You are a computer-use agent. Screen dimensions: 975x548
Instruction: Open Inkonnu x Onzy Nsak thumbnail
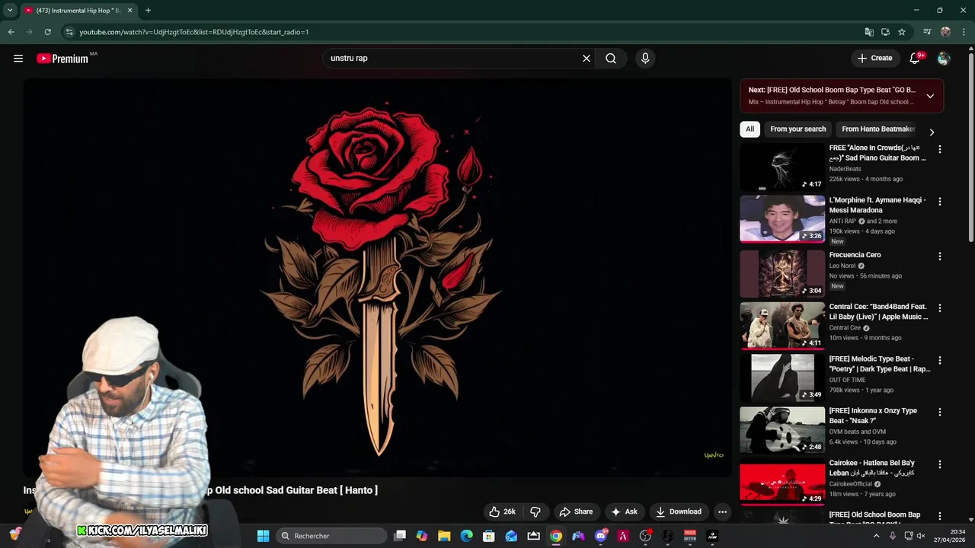click(x=782, y=430)
